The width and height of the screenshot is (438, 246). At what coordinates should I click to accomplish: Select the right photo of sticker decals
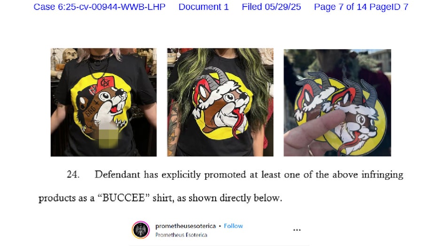tap(337, 103)
